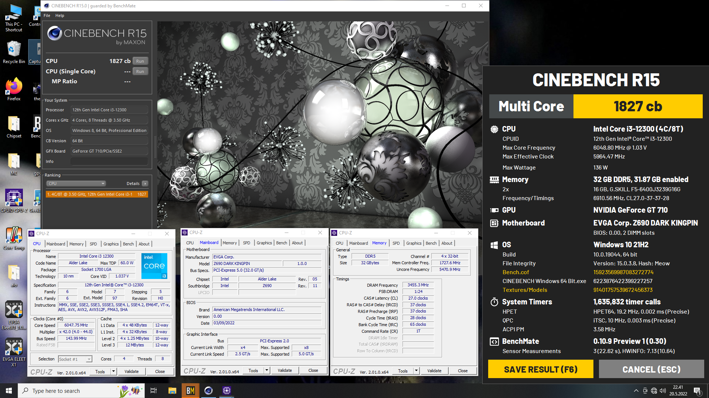Screen dimensions: 709x398
Task: Click the Cinebench R15 logo
Action: [x=97, y=36]
